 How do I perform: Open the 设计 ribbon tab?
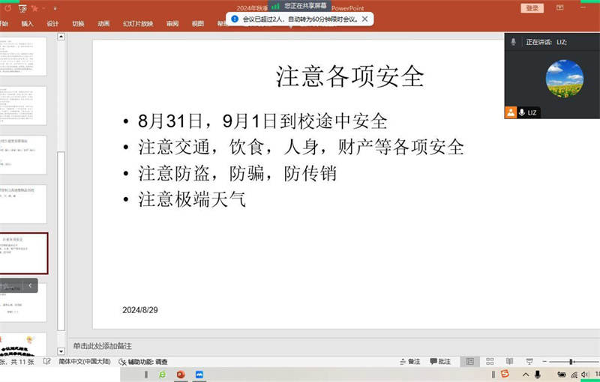click(x=52, y=23)
